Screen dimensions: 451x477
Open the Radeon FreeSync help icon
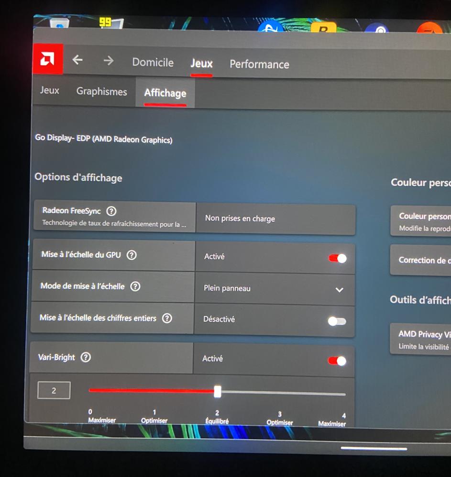click(111, 211)
